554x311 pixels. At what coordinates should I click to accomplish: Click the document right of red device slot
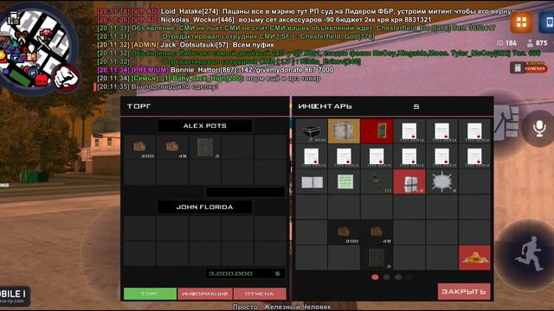tap(409, 131)
